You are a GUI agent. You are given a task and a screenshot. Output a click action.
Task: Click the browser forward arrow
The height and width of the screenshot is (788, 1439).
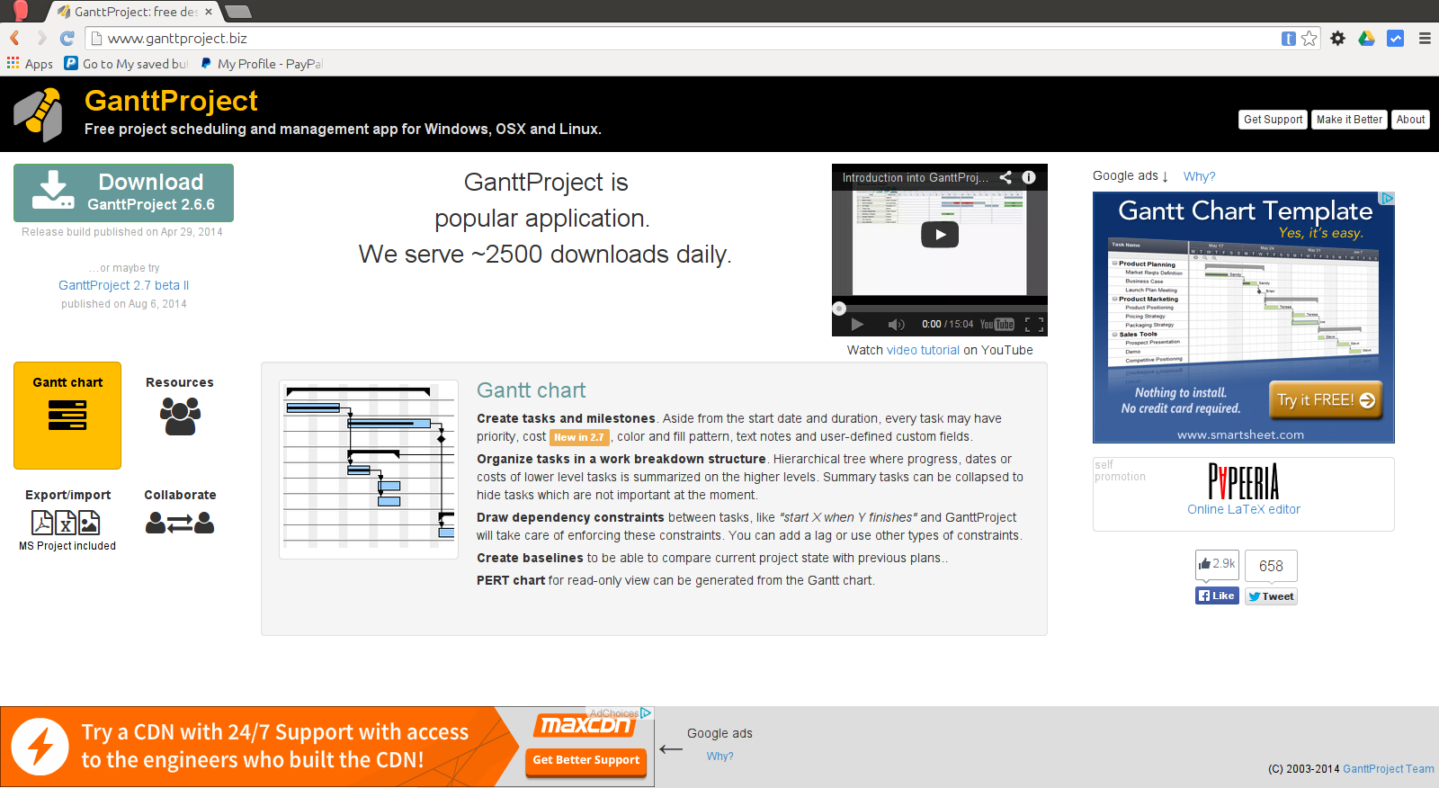pos(40,38)
